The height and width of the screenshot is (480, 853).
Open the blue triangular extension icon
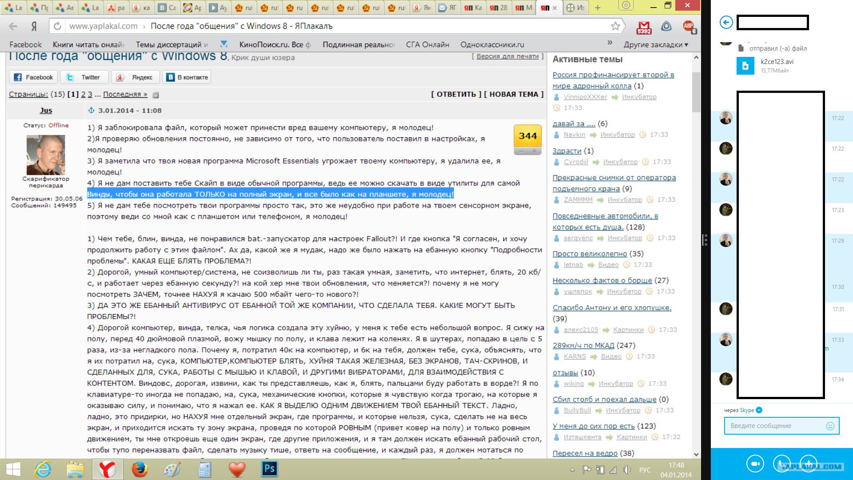pyautogui.click(x=666, y=26)
